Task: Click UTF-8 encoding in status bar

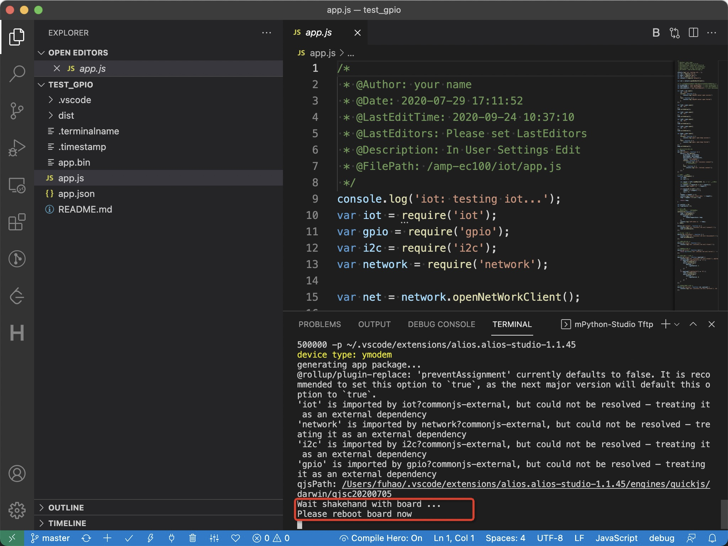Action: click(x=550, y=538)
